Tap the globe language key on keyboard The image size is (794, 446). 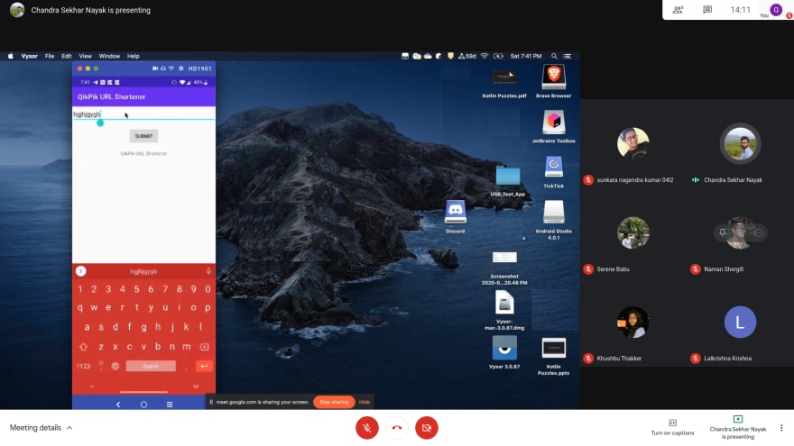[x=115, y=366]
